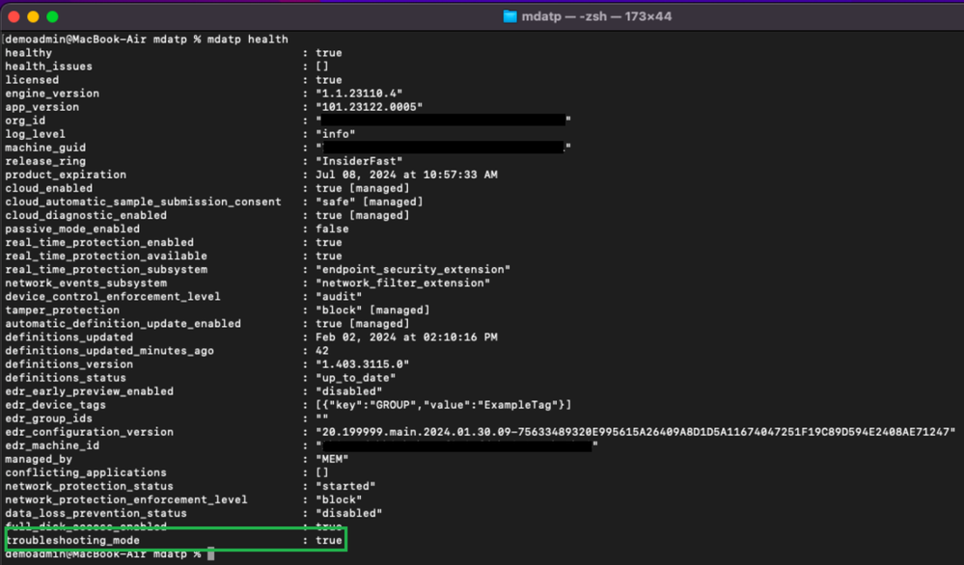Viewport: 964px width, 565px height.
Task: Select the 'network_protection_enforcement_level' key name
Action: coord(126,499)
